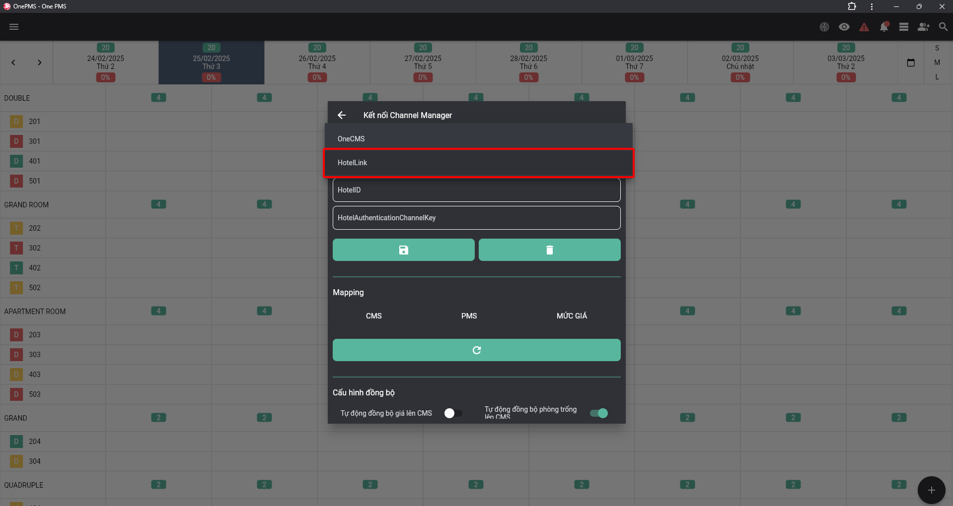
Task: Select the 03/03/2025 date column
Action: coord(846,63)
